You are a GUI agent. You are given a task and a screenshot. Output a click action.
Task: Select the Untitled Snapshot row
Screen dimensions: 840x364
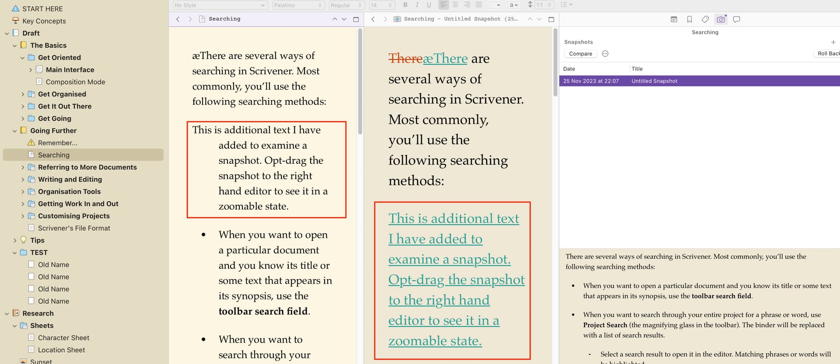tap(700, 81)
